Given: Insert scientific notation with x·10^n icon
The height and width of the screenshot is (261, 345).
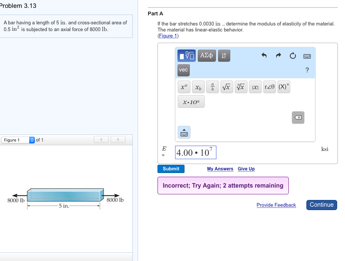Looking at the screenshot, I should (191, 101).
